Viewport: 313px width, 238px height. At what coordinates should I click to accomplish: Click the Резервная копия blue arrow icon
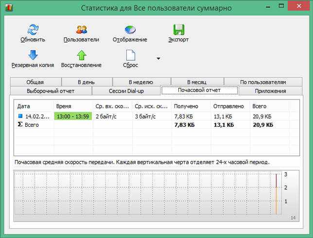click(x=33, y=55)
